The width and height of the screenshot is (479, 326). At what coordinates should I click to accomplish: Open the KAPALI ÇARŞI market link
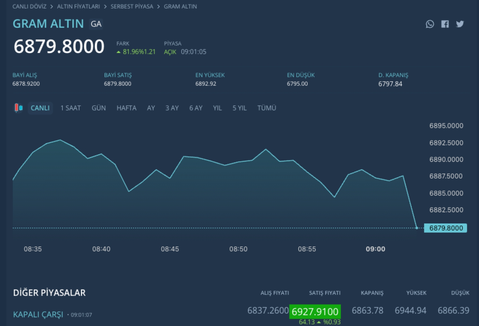click(38, 314)
